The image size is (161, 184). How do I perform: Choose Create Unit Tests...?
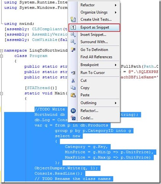[94, 19]
